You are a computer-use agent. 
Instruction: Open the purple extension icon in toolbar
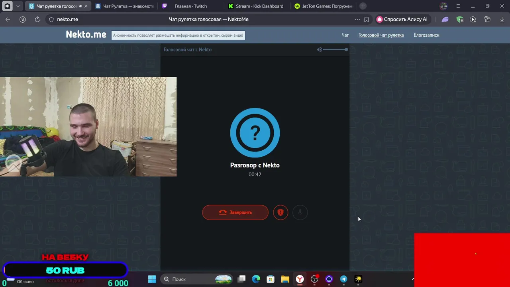pyautogui.click(x=445, y=19)
